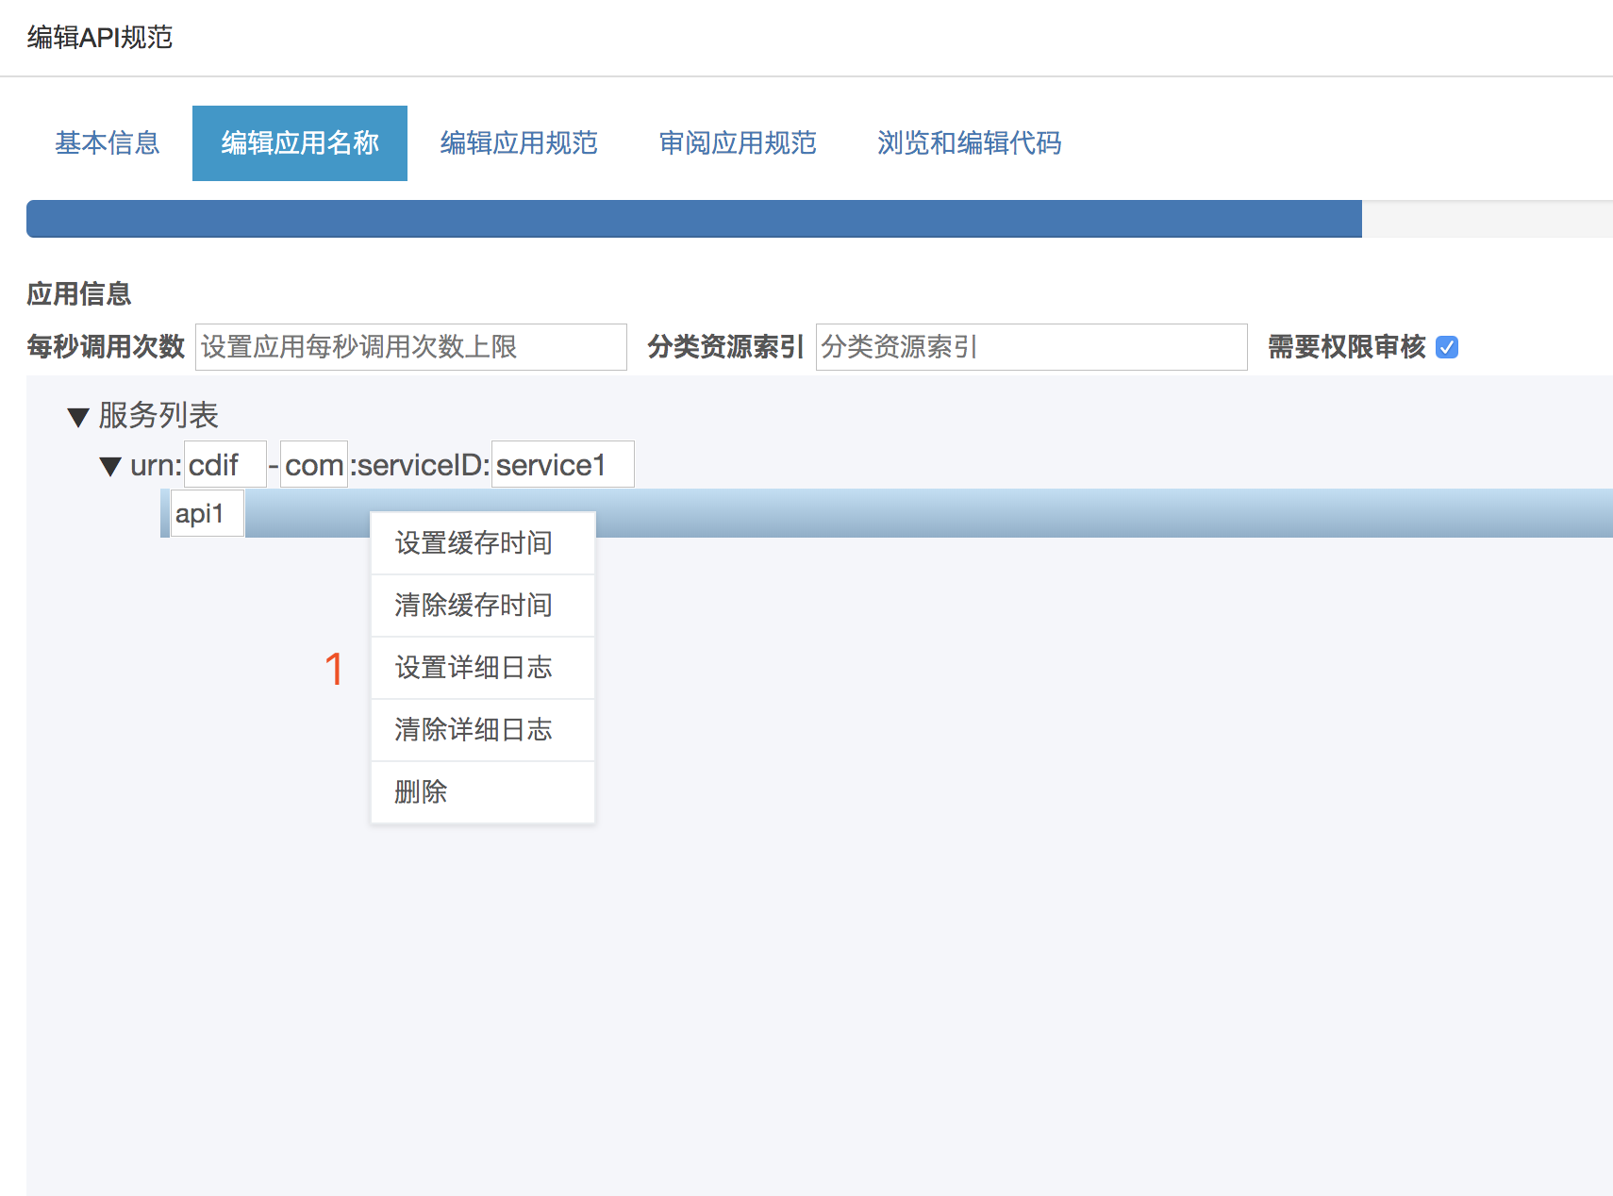This screenshot has width=1613, height=1196.
Task: Click the 每秒调用次数 input field
Action: tap(411, 347)
